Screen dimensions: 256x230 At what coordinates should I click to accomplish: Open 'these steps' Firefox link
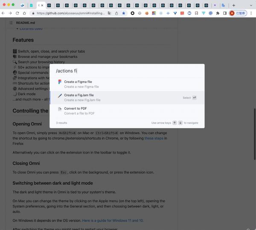[x=154, y=138]
